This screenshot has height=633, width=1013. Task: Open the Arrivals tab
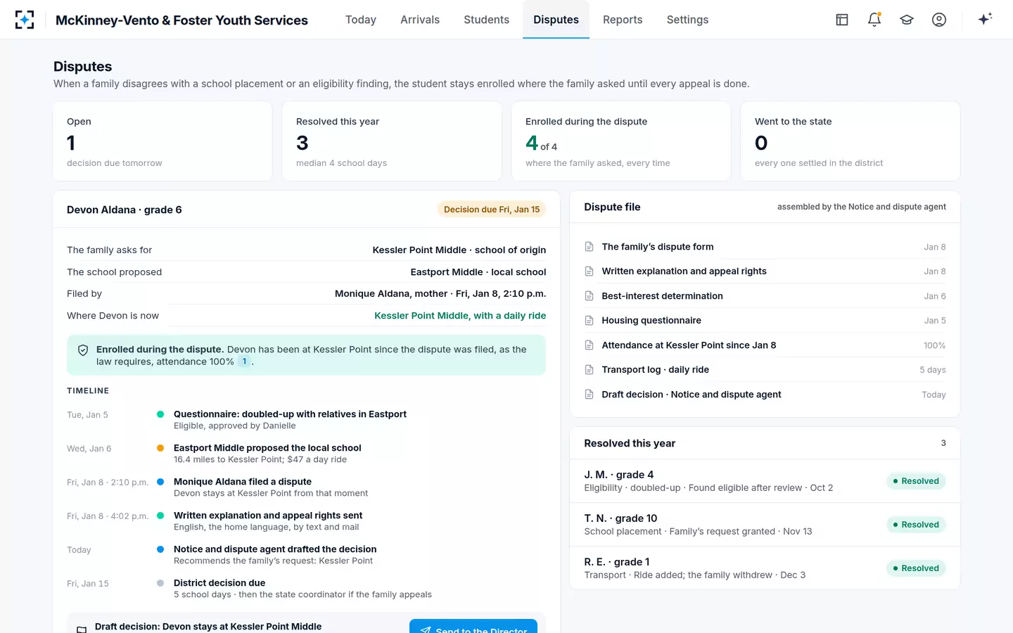420,20
